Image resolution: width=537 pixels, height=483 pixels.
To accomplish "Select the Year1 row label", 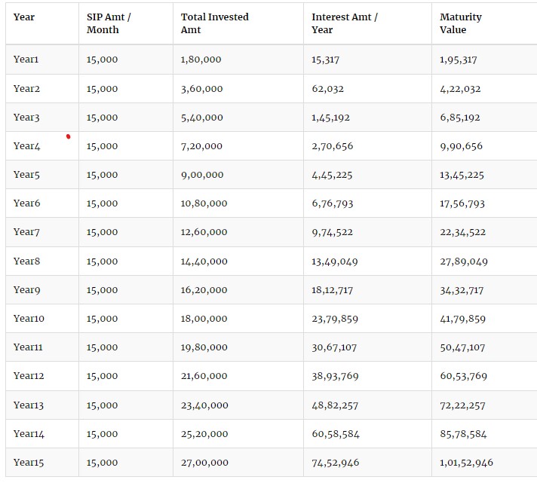I will click(26, 60).
